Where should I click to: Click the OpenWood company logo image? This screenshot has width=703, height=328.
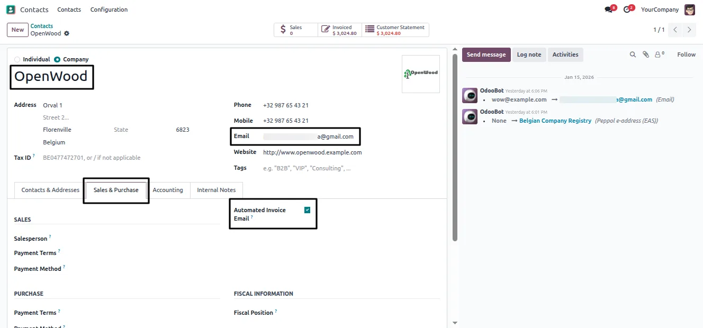[421, 74]
